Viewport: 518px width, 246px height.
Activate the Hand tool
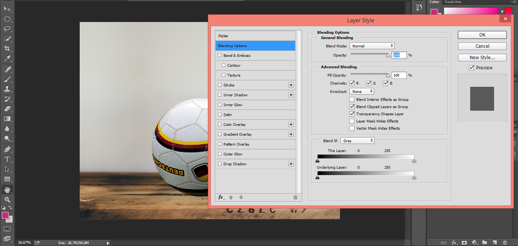7,190
